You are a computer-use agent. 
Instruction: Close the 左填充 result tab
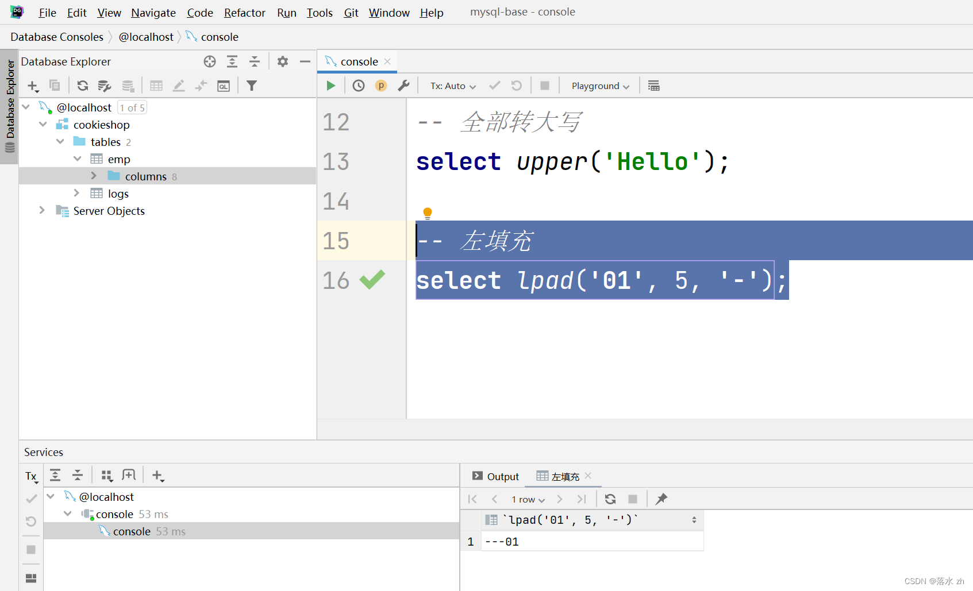click(x=588, y=476)
